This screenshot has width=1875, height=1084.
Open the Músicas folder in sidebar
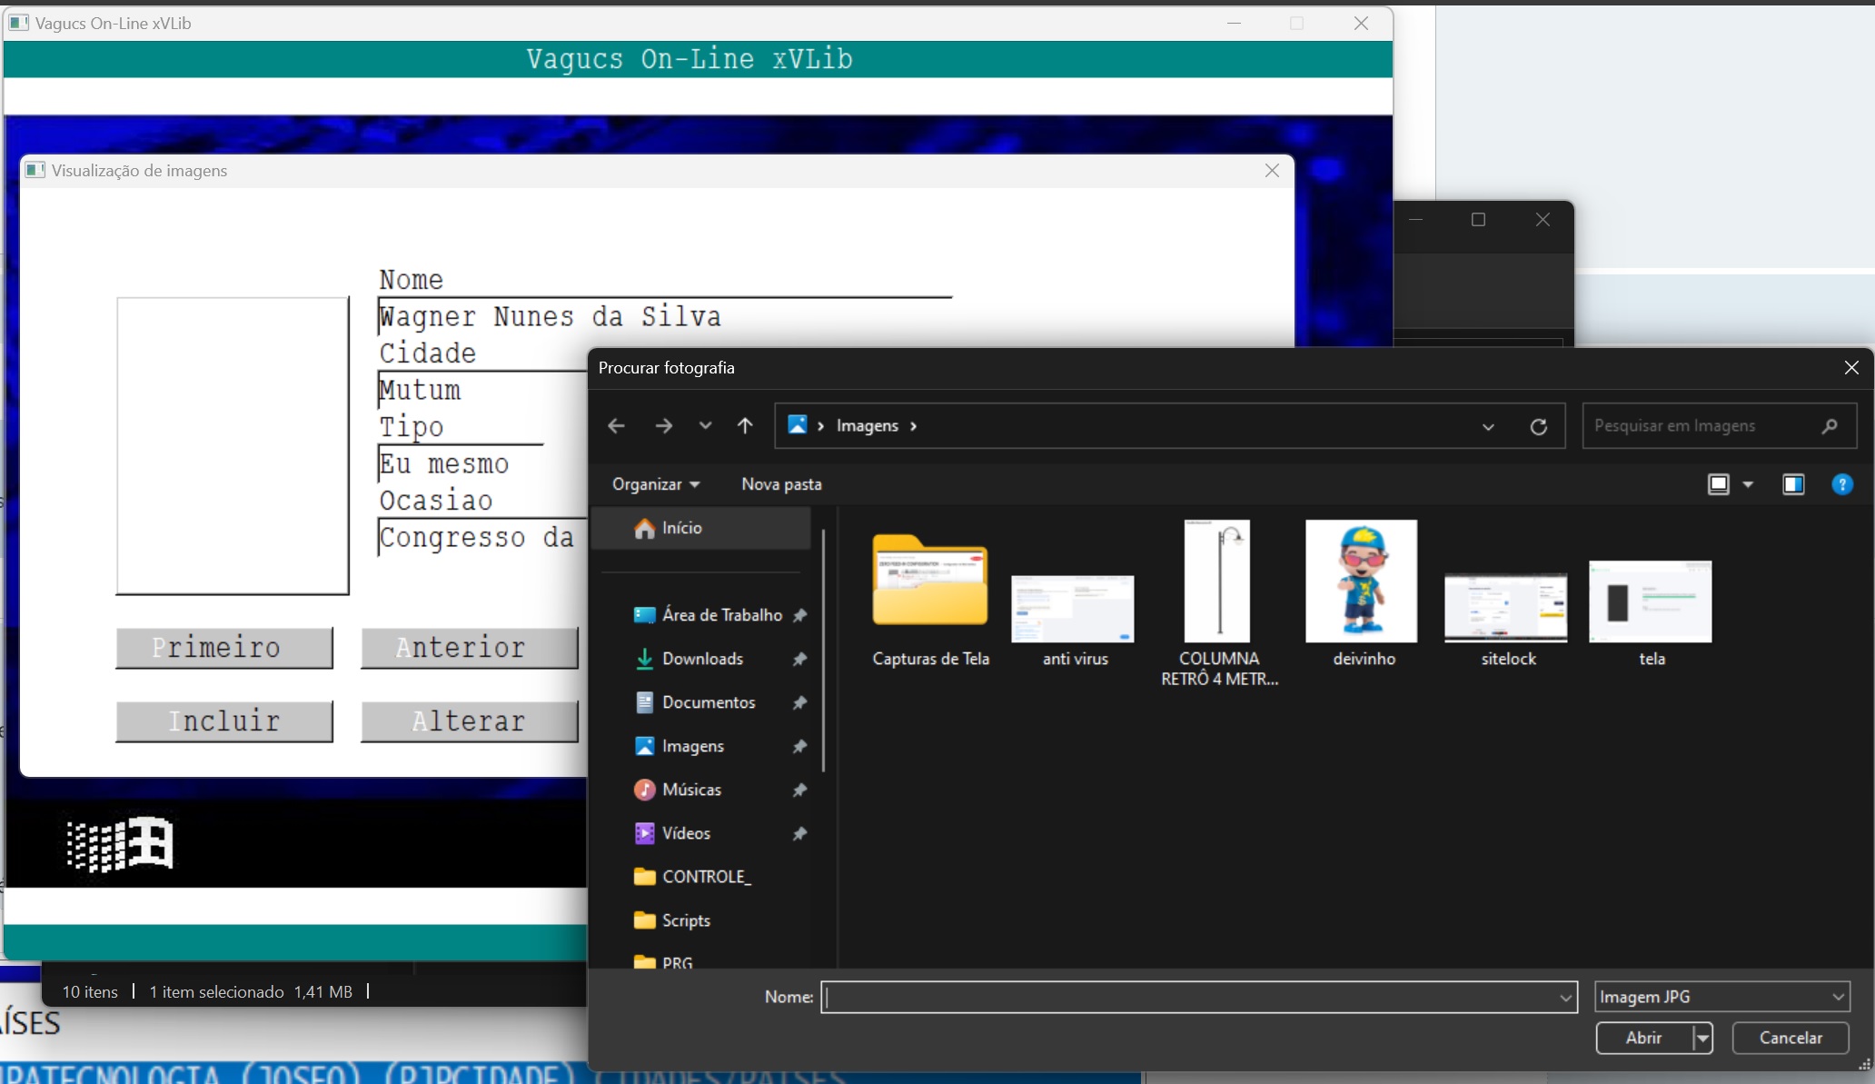690,790
